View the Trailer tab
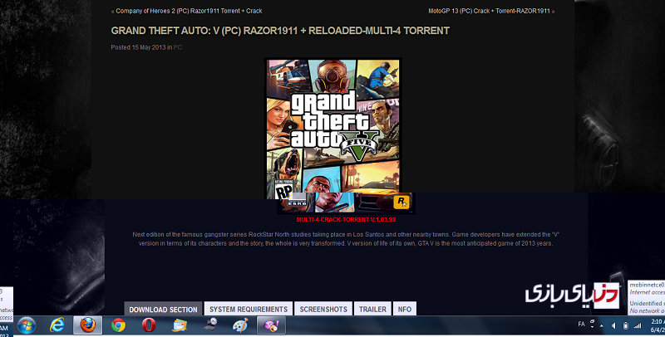Screen dimensions: 665x337 point(372,309)
